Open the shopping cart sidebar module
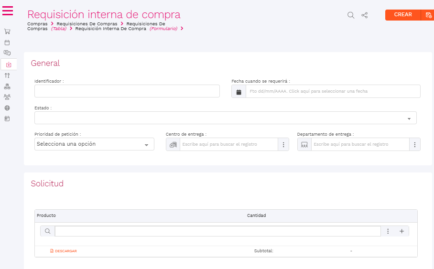 click(x=7, y=32)
